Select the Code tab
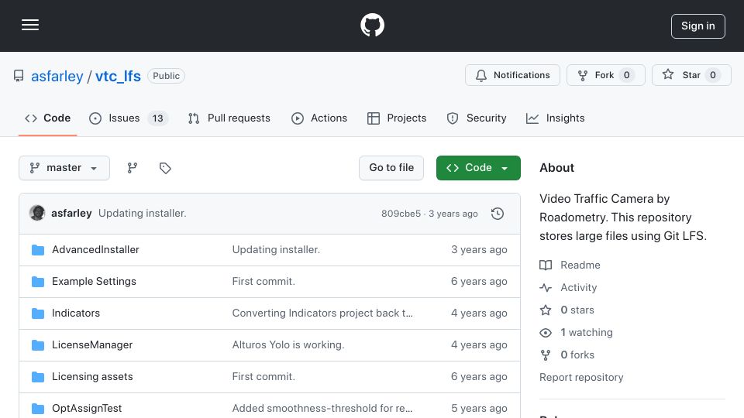Image resolution: width=744 pixels, height=418 pixels. pyautogui.click(x=47, y=118)
